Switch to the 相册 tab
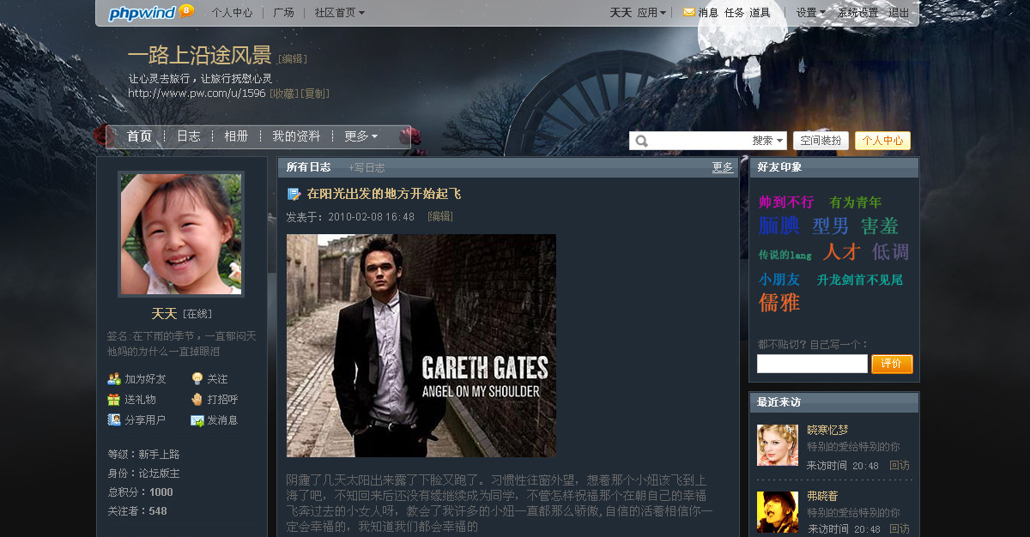 236,136
